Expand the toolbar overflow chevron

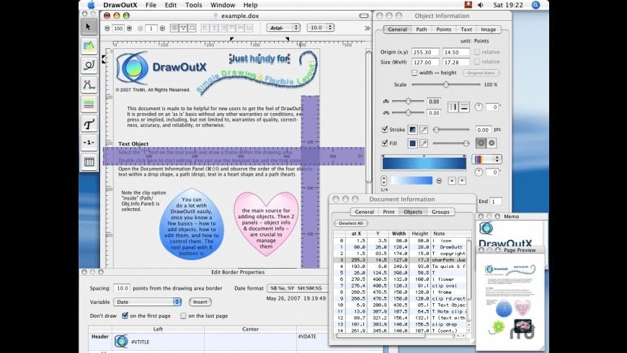click(x=367, y=28)
